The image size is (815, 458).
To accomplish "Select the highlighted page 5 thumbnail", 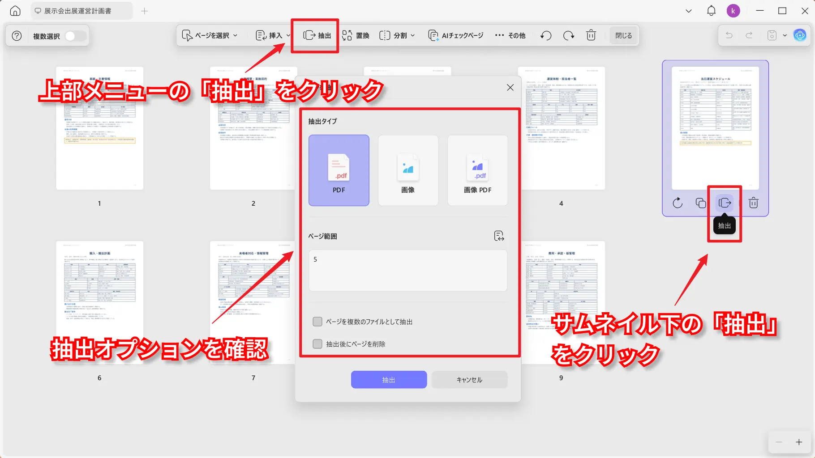I will tap(715, 128).
